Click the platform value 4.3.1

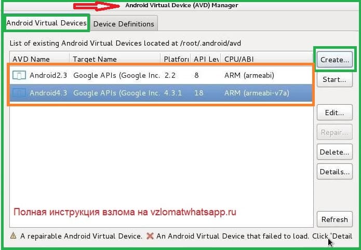click(173, 93)
